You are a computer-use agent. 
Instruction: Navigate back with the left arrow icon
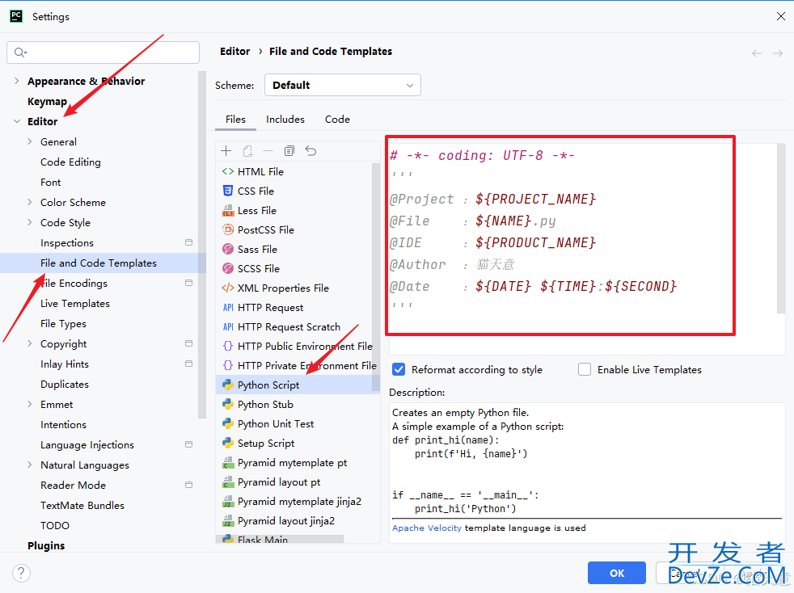(757, 53)
